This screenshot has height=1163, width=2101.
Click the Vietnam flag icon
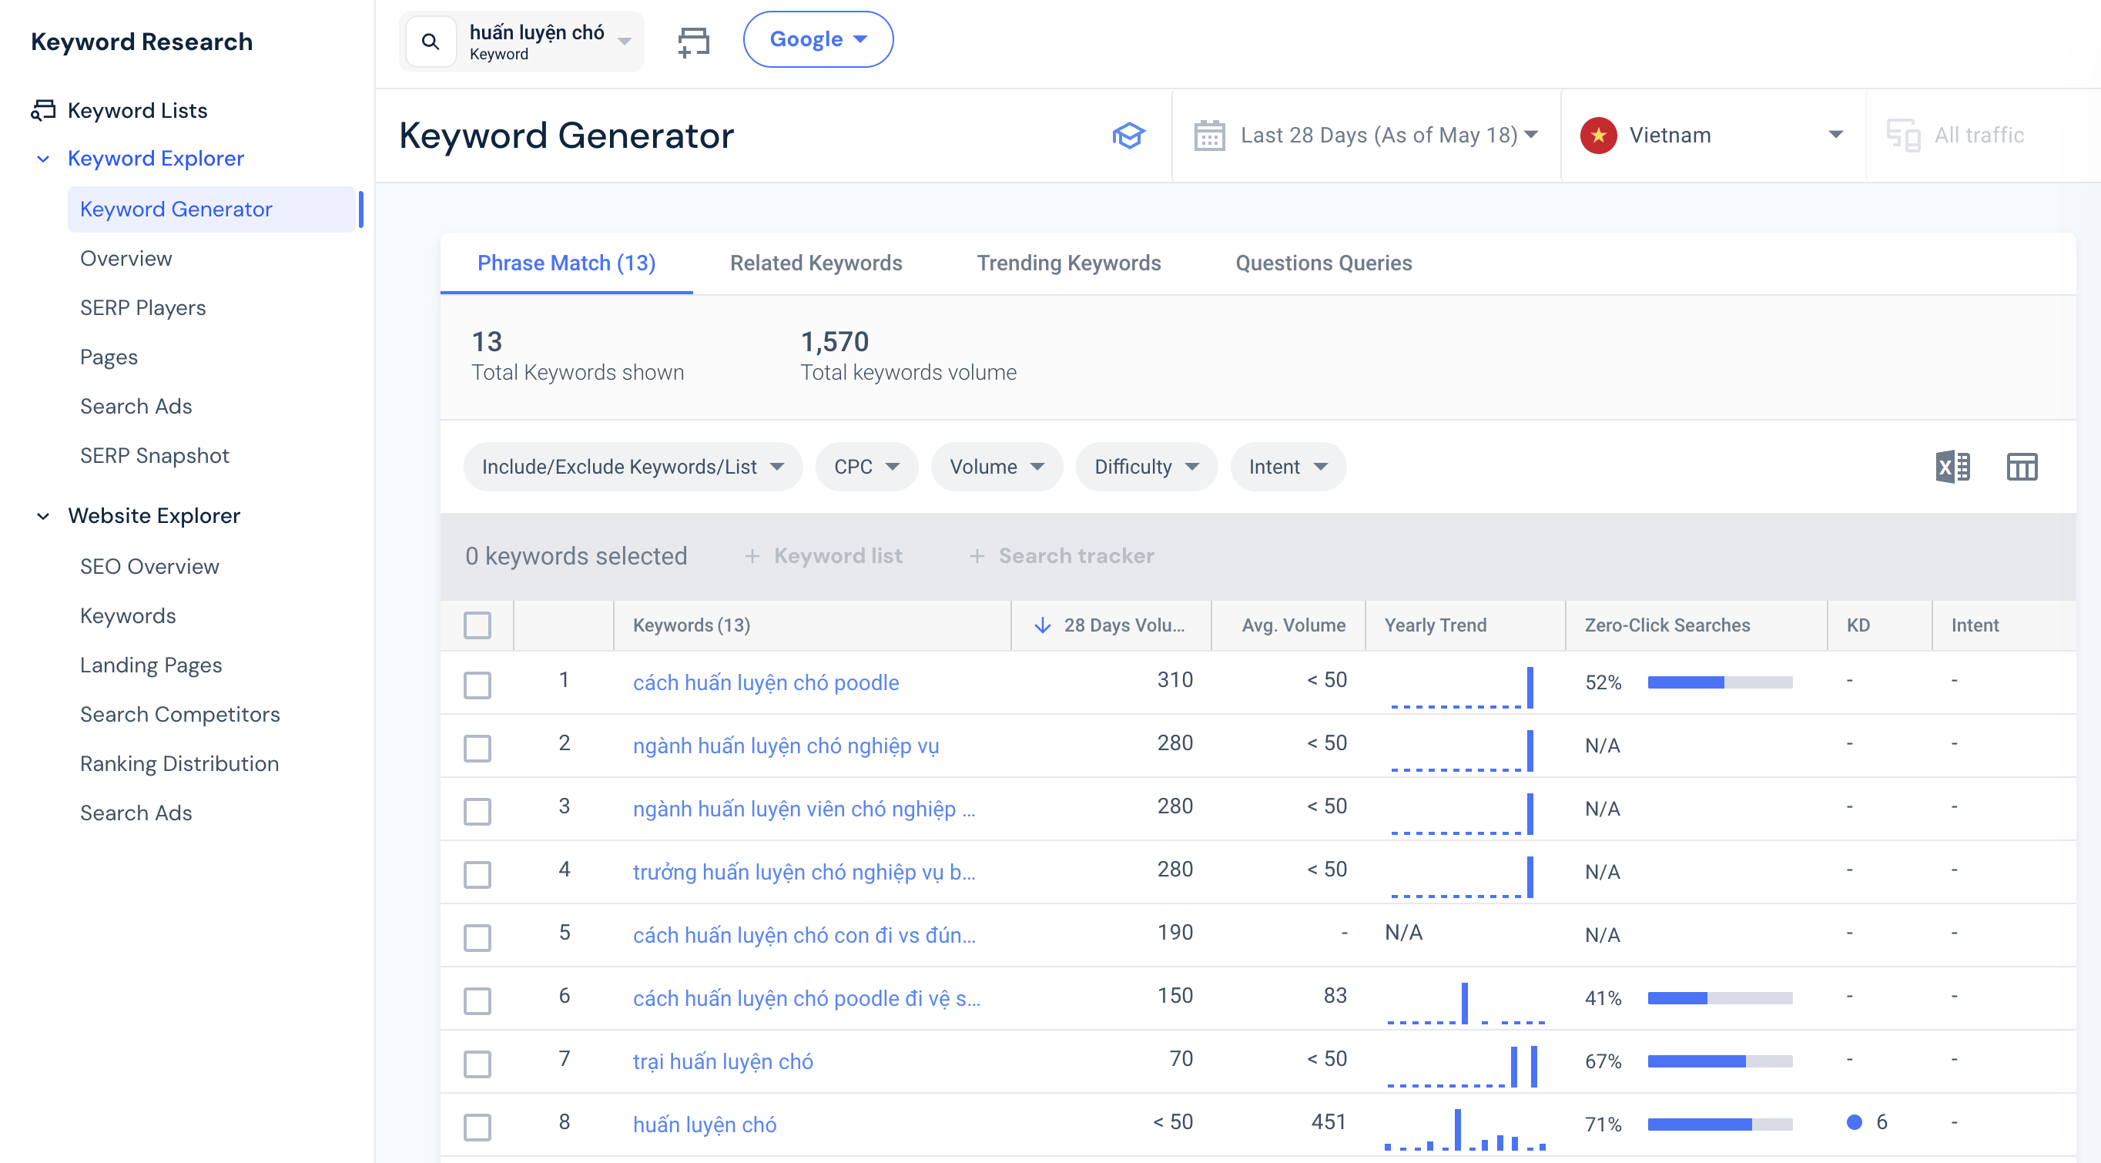(1599, 136)
